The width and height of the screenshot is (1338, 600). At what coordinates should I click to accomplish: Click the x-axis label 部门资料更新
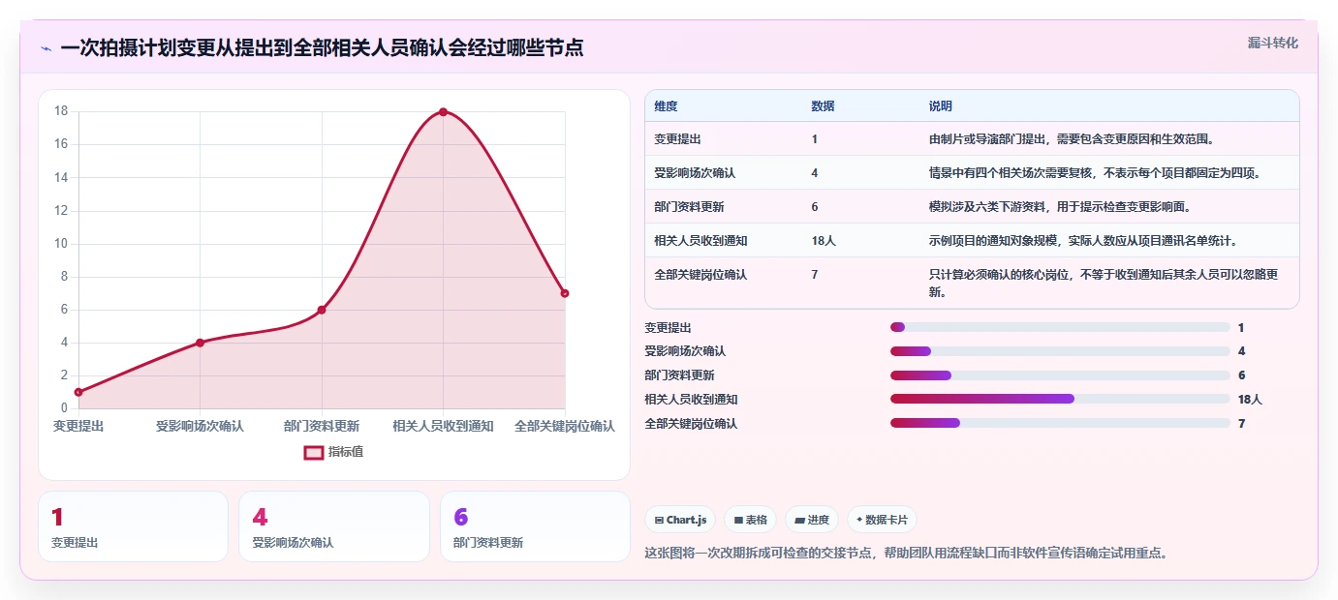click(x=322, y=426)
